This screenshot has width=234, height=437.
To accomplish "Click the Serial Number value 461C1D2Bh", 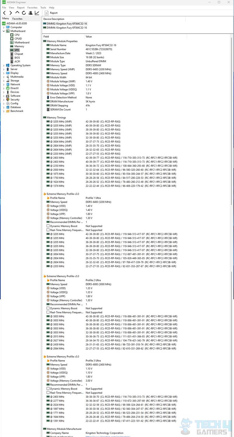I will tap(99, 49).
